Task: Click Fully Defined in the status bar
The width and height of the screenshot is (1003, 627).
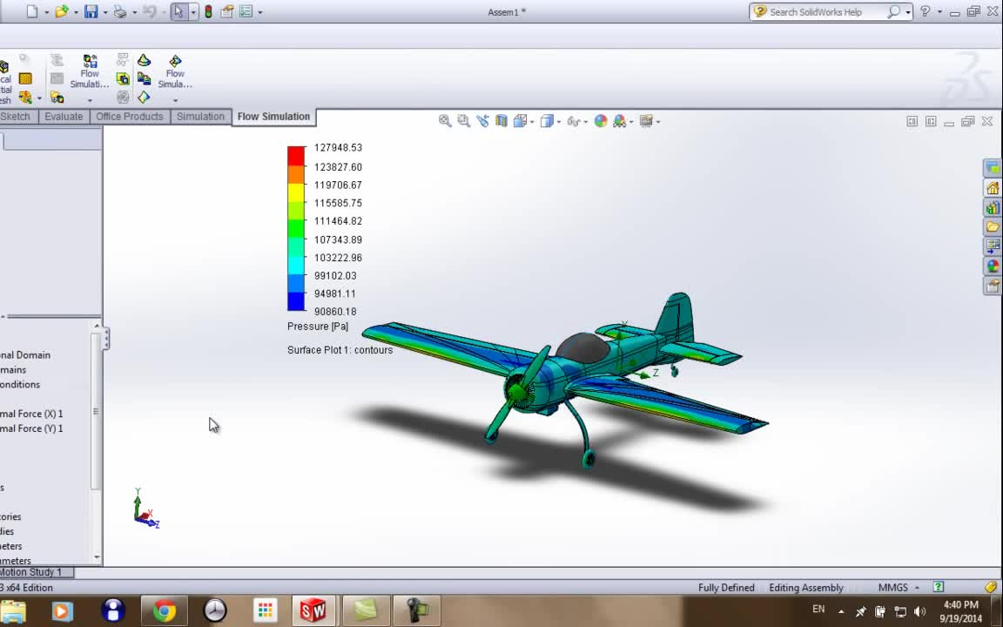Action: tap(726, 587)
